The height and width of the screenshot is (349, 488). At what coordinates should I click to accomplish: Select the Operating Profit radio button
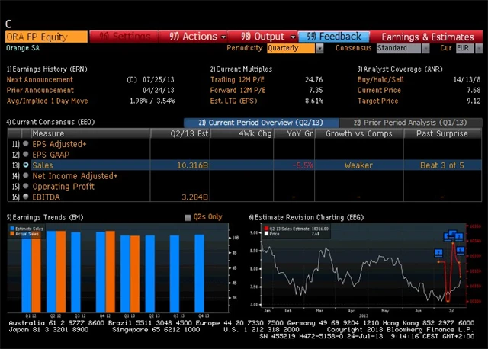click(26, 186)
